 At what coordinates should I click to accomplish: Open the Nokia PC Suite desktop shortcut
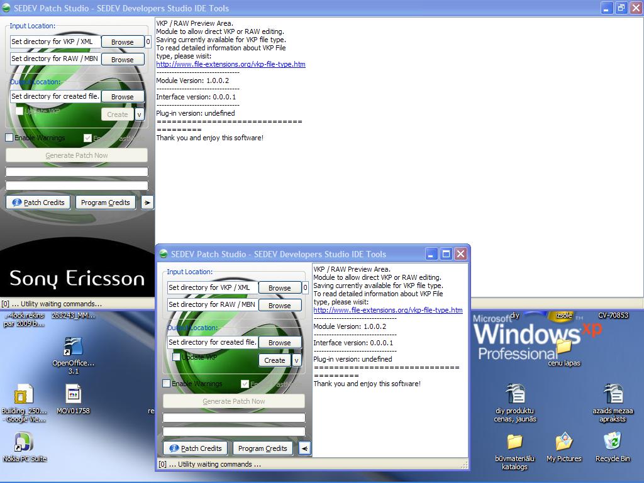point(24,442)
